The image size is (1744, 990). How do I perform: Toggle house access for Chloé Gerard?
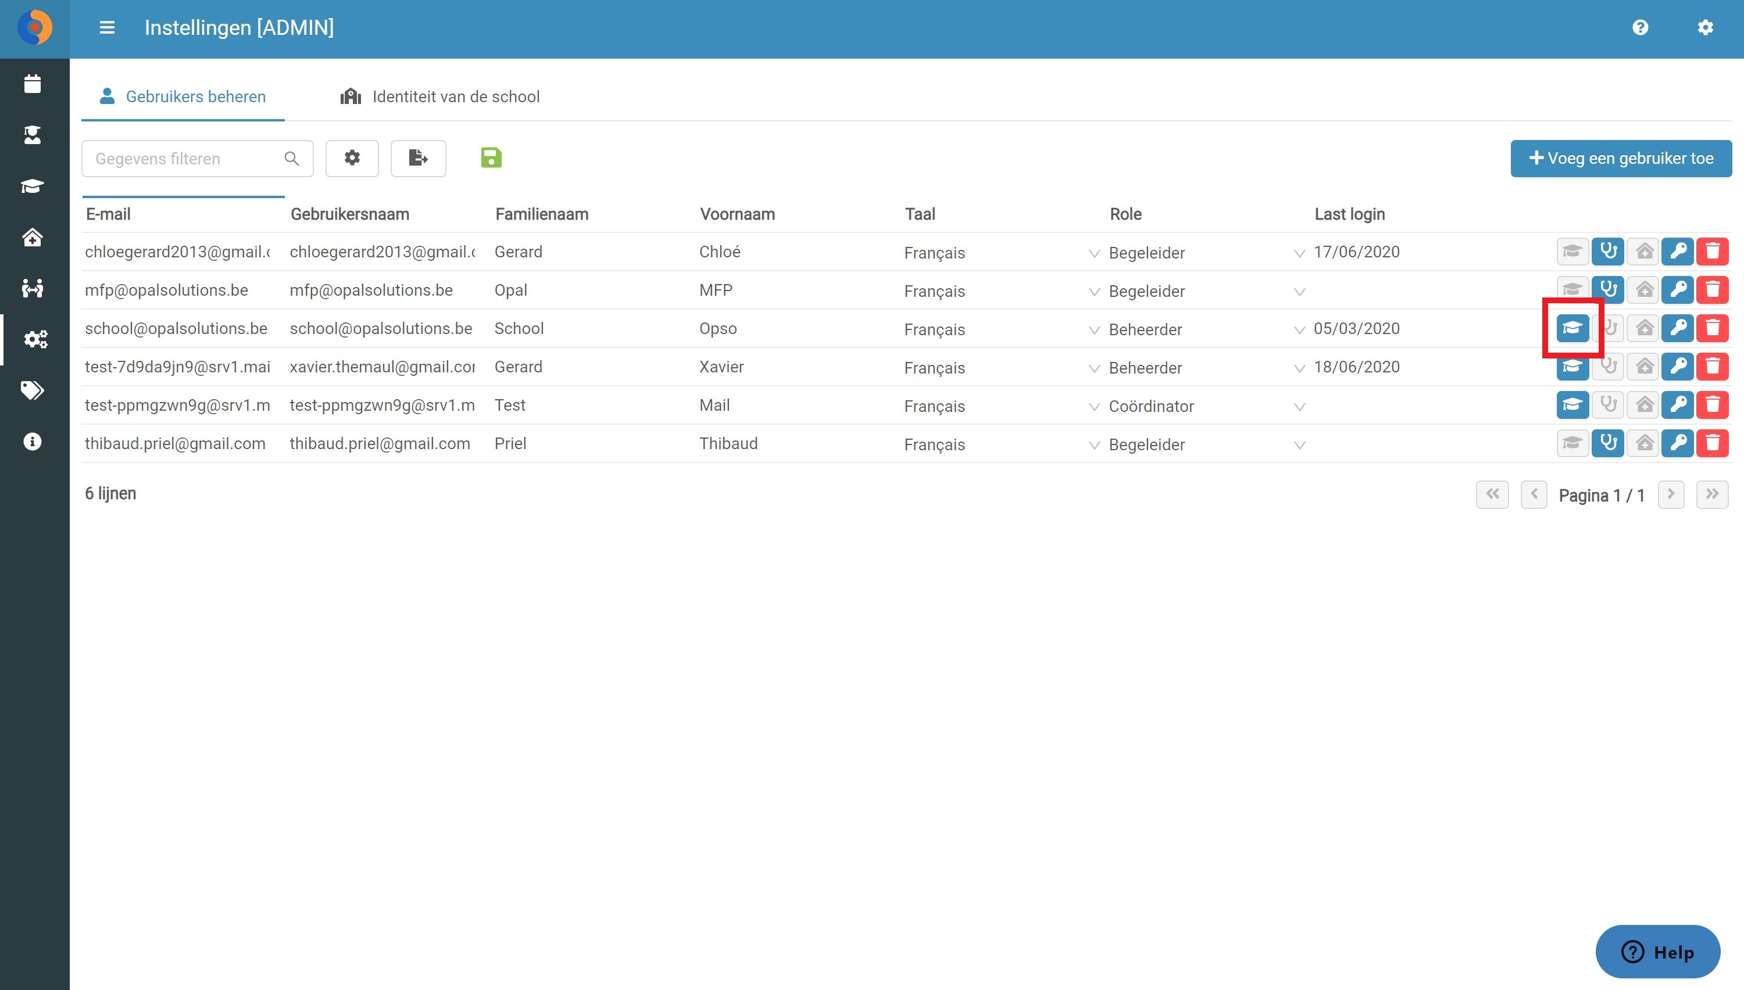[x=1643, y=252]
